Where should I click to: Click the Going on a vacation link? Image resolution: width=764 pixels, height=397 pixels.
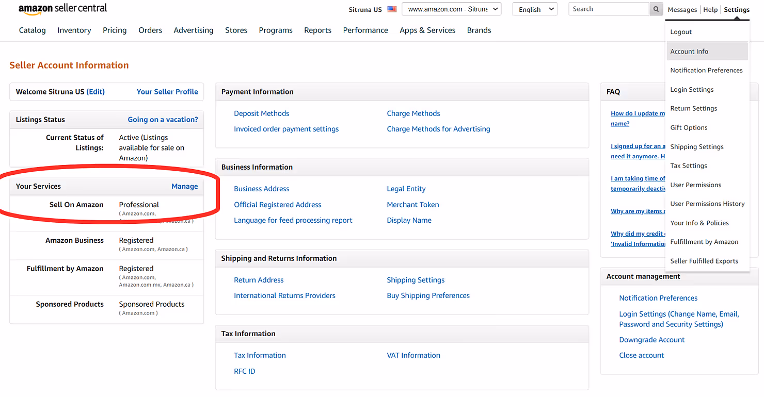[163, 119]
